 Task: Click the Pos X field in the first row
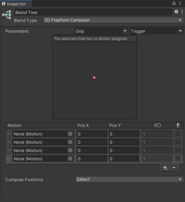92,134
